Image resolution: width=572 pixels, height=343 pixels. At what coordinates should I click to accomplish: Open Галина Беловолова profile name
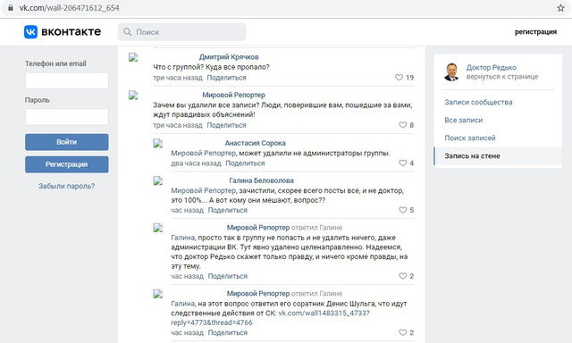click(x=261, y=180)
